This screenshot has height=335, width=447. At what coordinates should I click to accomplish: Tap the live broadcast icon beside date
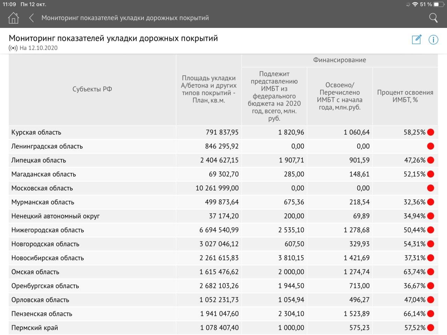pyautogui.click(x=13, y=48)
